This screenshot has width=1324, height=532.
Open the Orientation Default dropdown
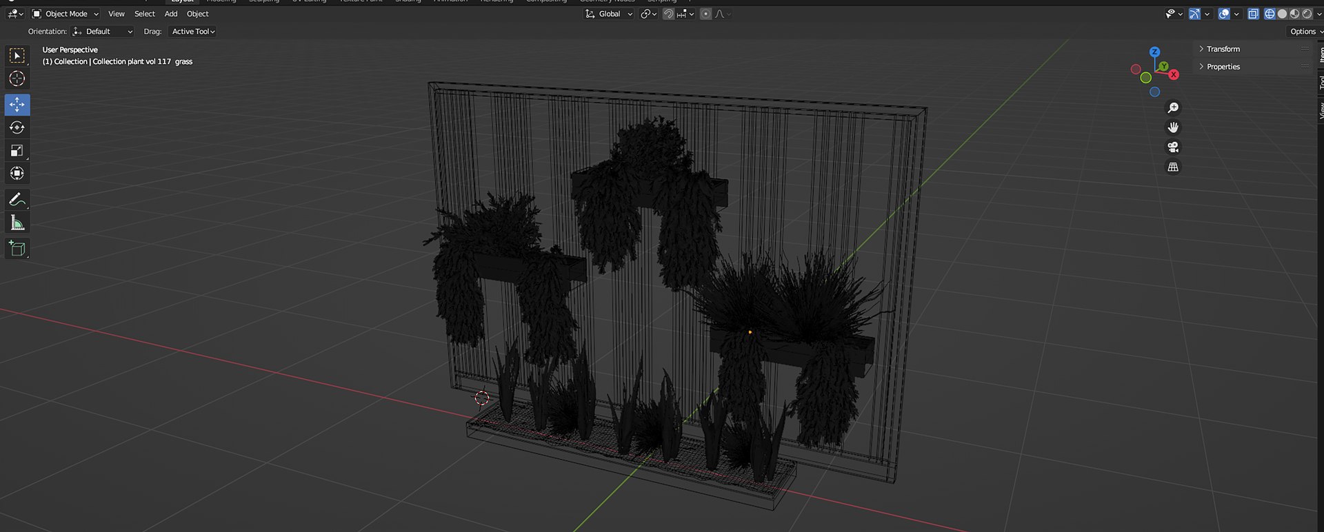103,32
